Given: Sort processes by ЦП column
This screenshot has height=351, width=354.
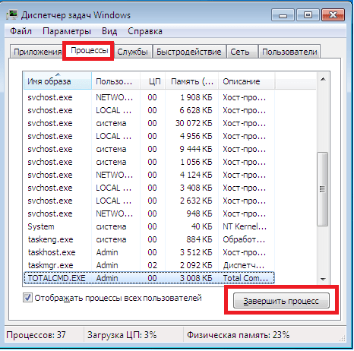Looking at the screenshot, I should (x=153, y=81).
